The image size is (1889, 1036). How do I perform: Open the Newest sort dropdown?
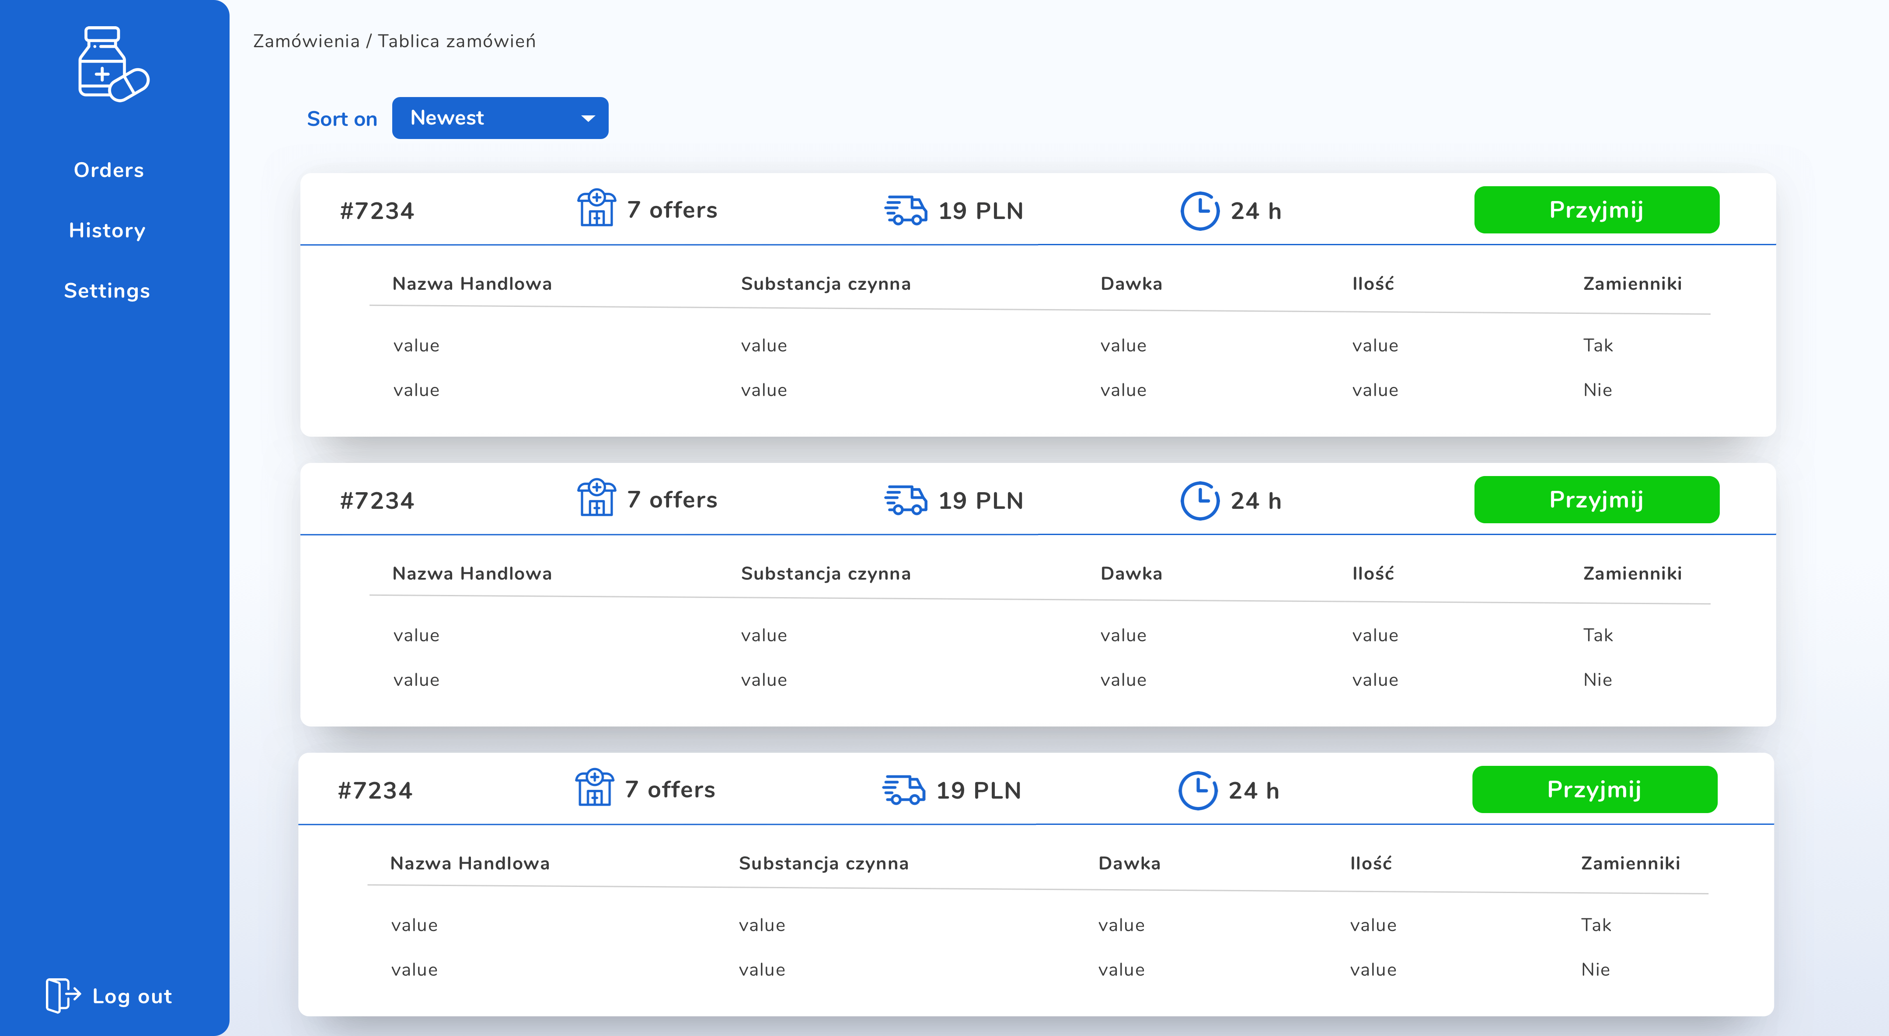(500, 118)
